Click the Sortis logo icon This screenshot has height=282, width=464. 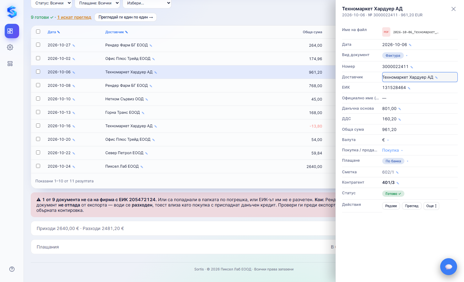tap(12, 12)
